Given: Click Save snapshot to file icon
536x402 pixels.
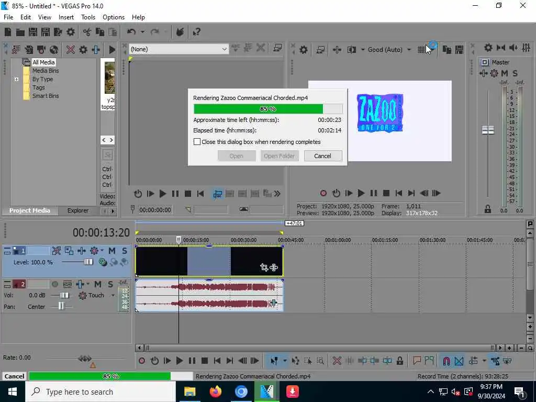Looking at the screenshot, I should tap(459, 50).
